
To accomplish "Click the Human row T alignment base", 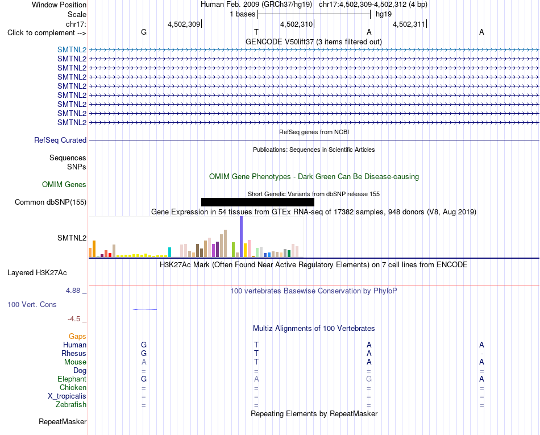I will click(256, 345).
